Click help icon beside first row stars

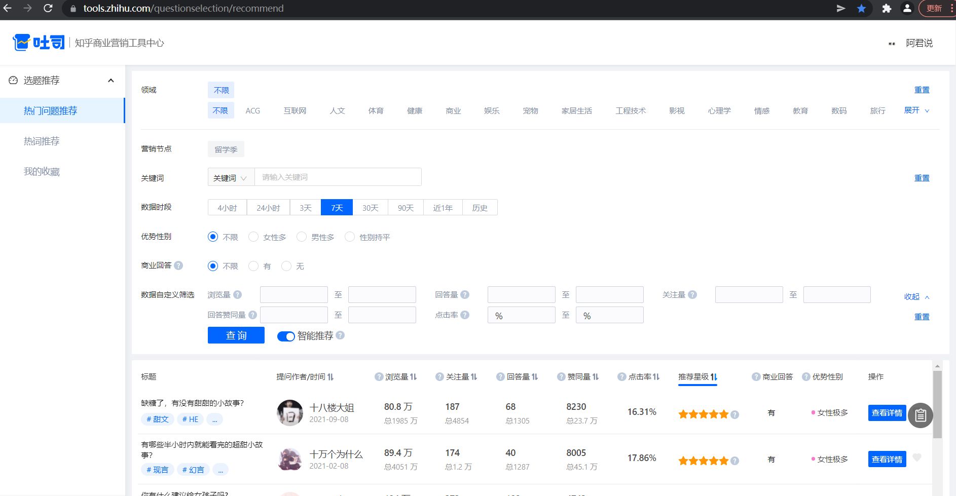[x=734, y=414]
